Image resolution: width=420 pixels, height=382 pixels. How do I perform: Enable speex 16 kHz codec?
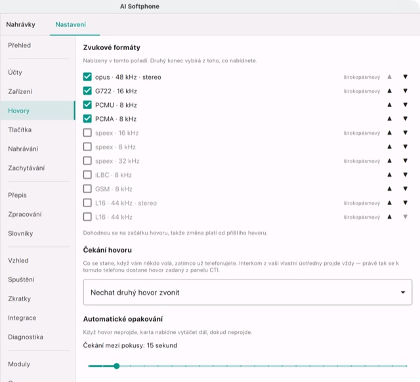87,133
